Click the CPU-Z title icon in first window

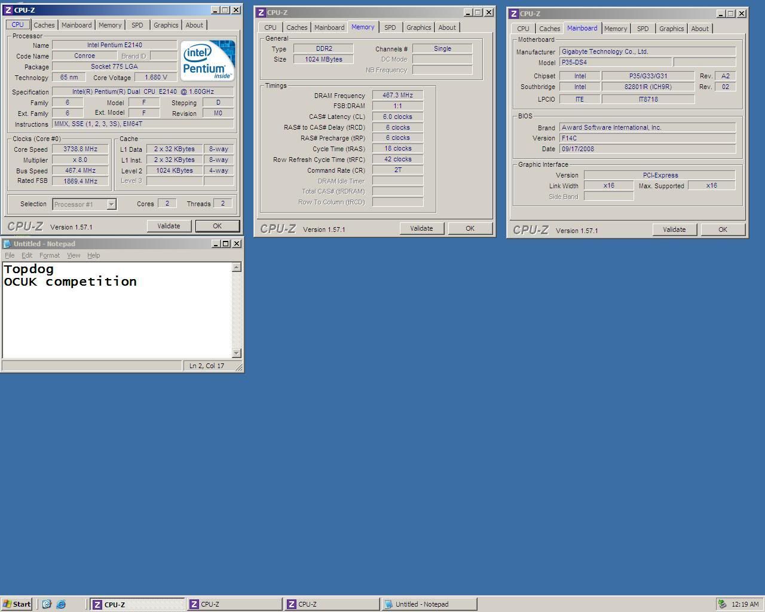8,10
